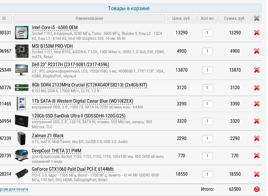Remove DeepCool THETA 31 PWM cooler
This screenshot has height=196, width=268.
pos(257,156)
